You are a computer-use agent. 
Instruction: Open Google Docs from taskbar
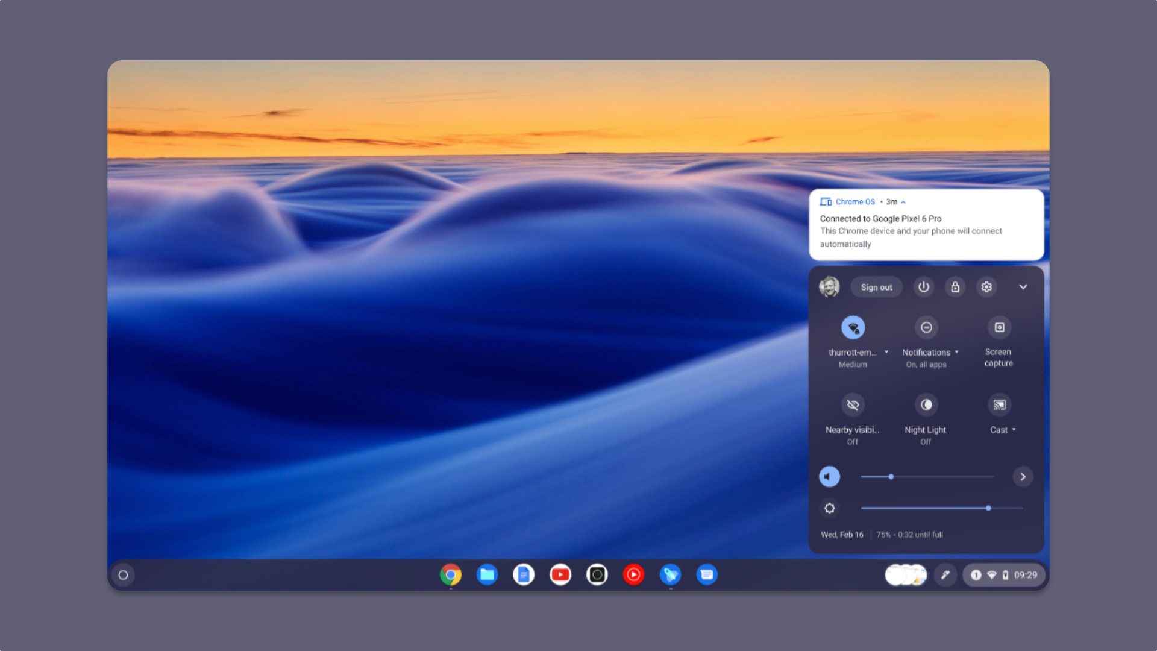point(524,574)
